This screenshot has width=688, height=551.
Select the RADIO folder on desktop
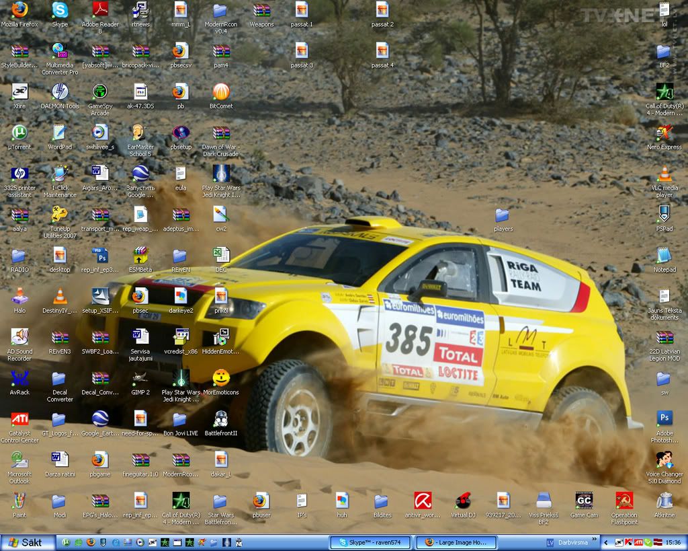pos(19,259)
